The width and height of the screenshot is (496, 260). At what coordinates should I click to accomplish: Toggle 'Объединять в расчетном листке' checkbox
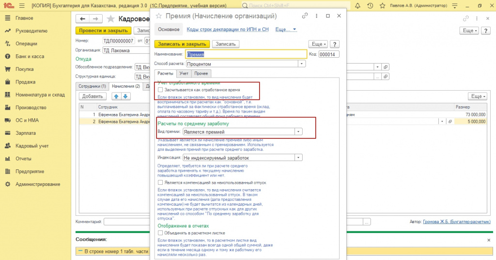point(160,233)
